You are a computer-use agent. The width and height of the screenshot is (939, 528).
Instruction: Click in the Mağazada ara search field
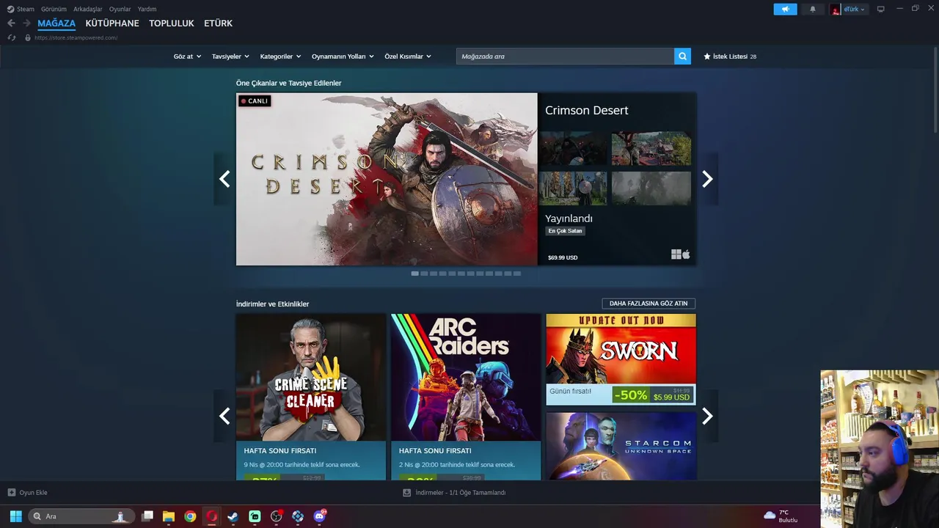(x=565, y=56)
